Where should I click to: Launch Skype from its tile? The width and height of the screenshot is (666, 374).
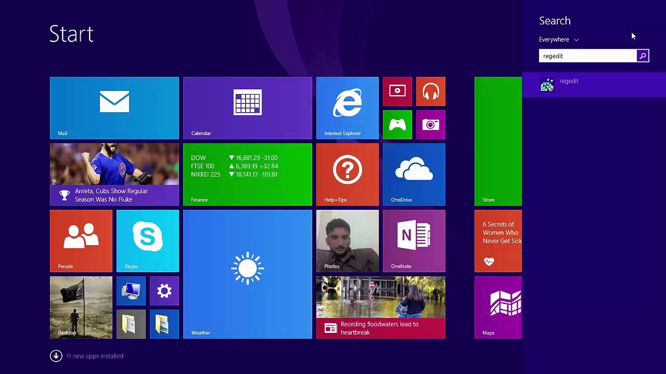click(148, 241)
